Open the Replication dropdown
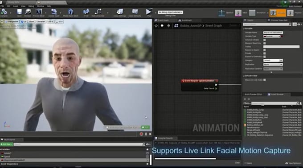This screenshot has height=168, width=303. tap(273, 64)
